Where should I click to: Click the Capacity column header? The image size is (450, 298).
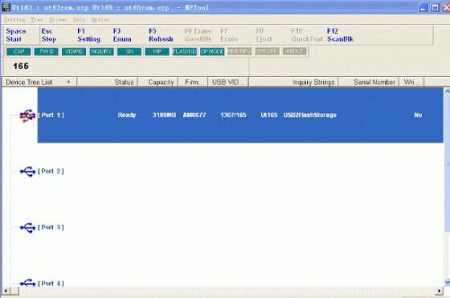(157, 82)
